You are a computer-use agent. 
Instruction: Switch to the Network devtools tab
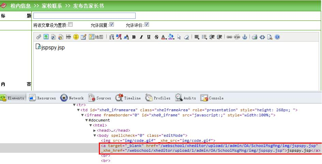72,98
